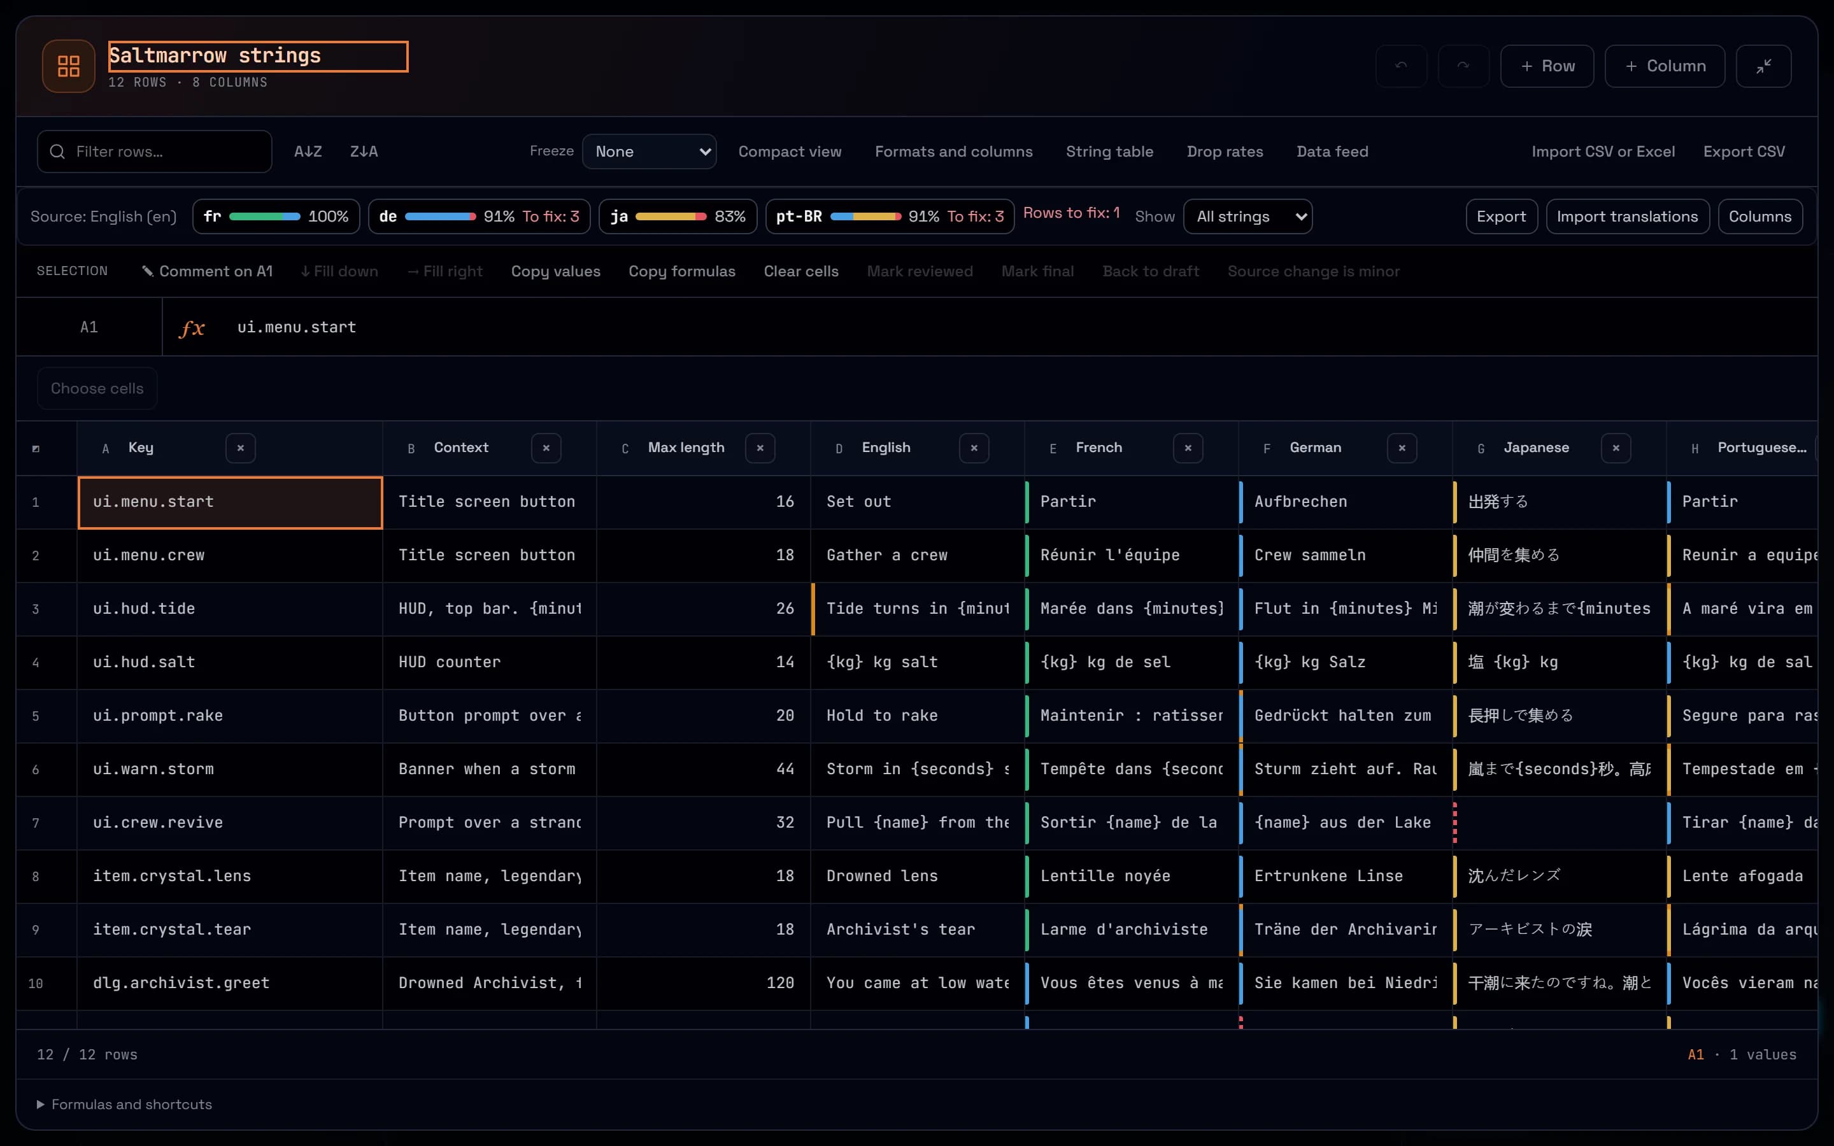Image resolution: width=1834 pixels, height=1146 pixels.
Task: Click the fx formula icon
Action: [192, 327]
